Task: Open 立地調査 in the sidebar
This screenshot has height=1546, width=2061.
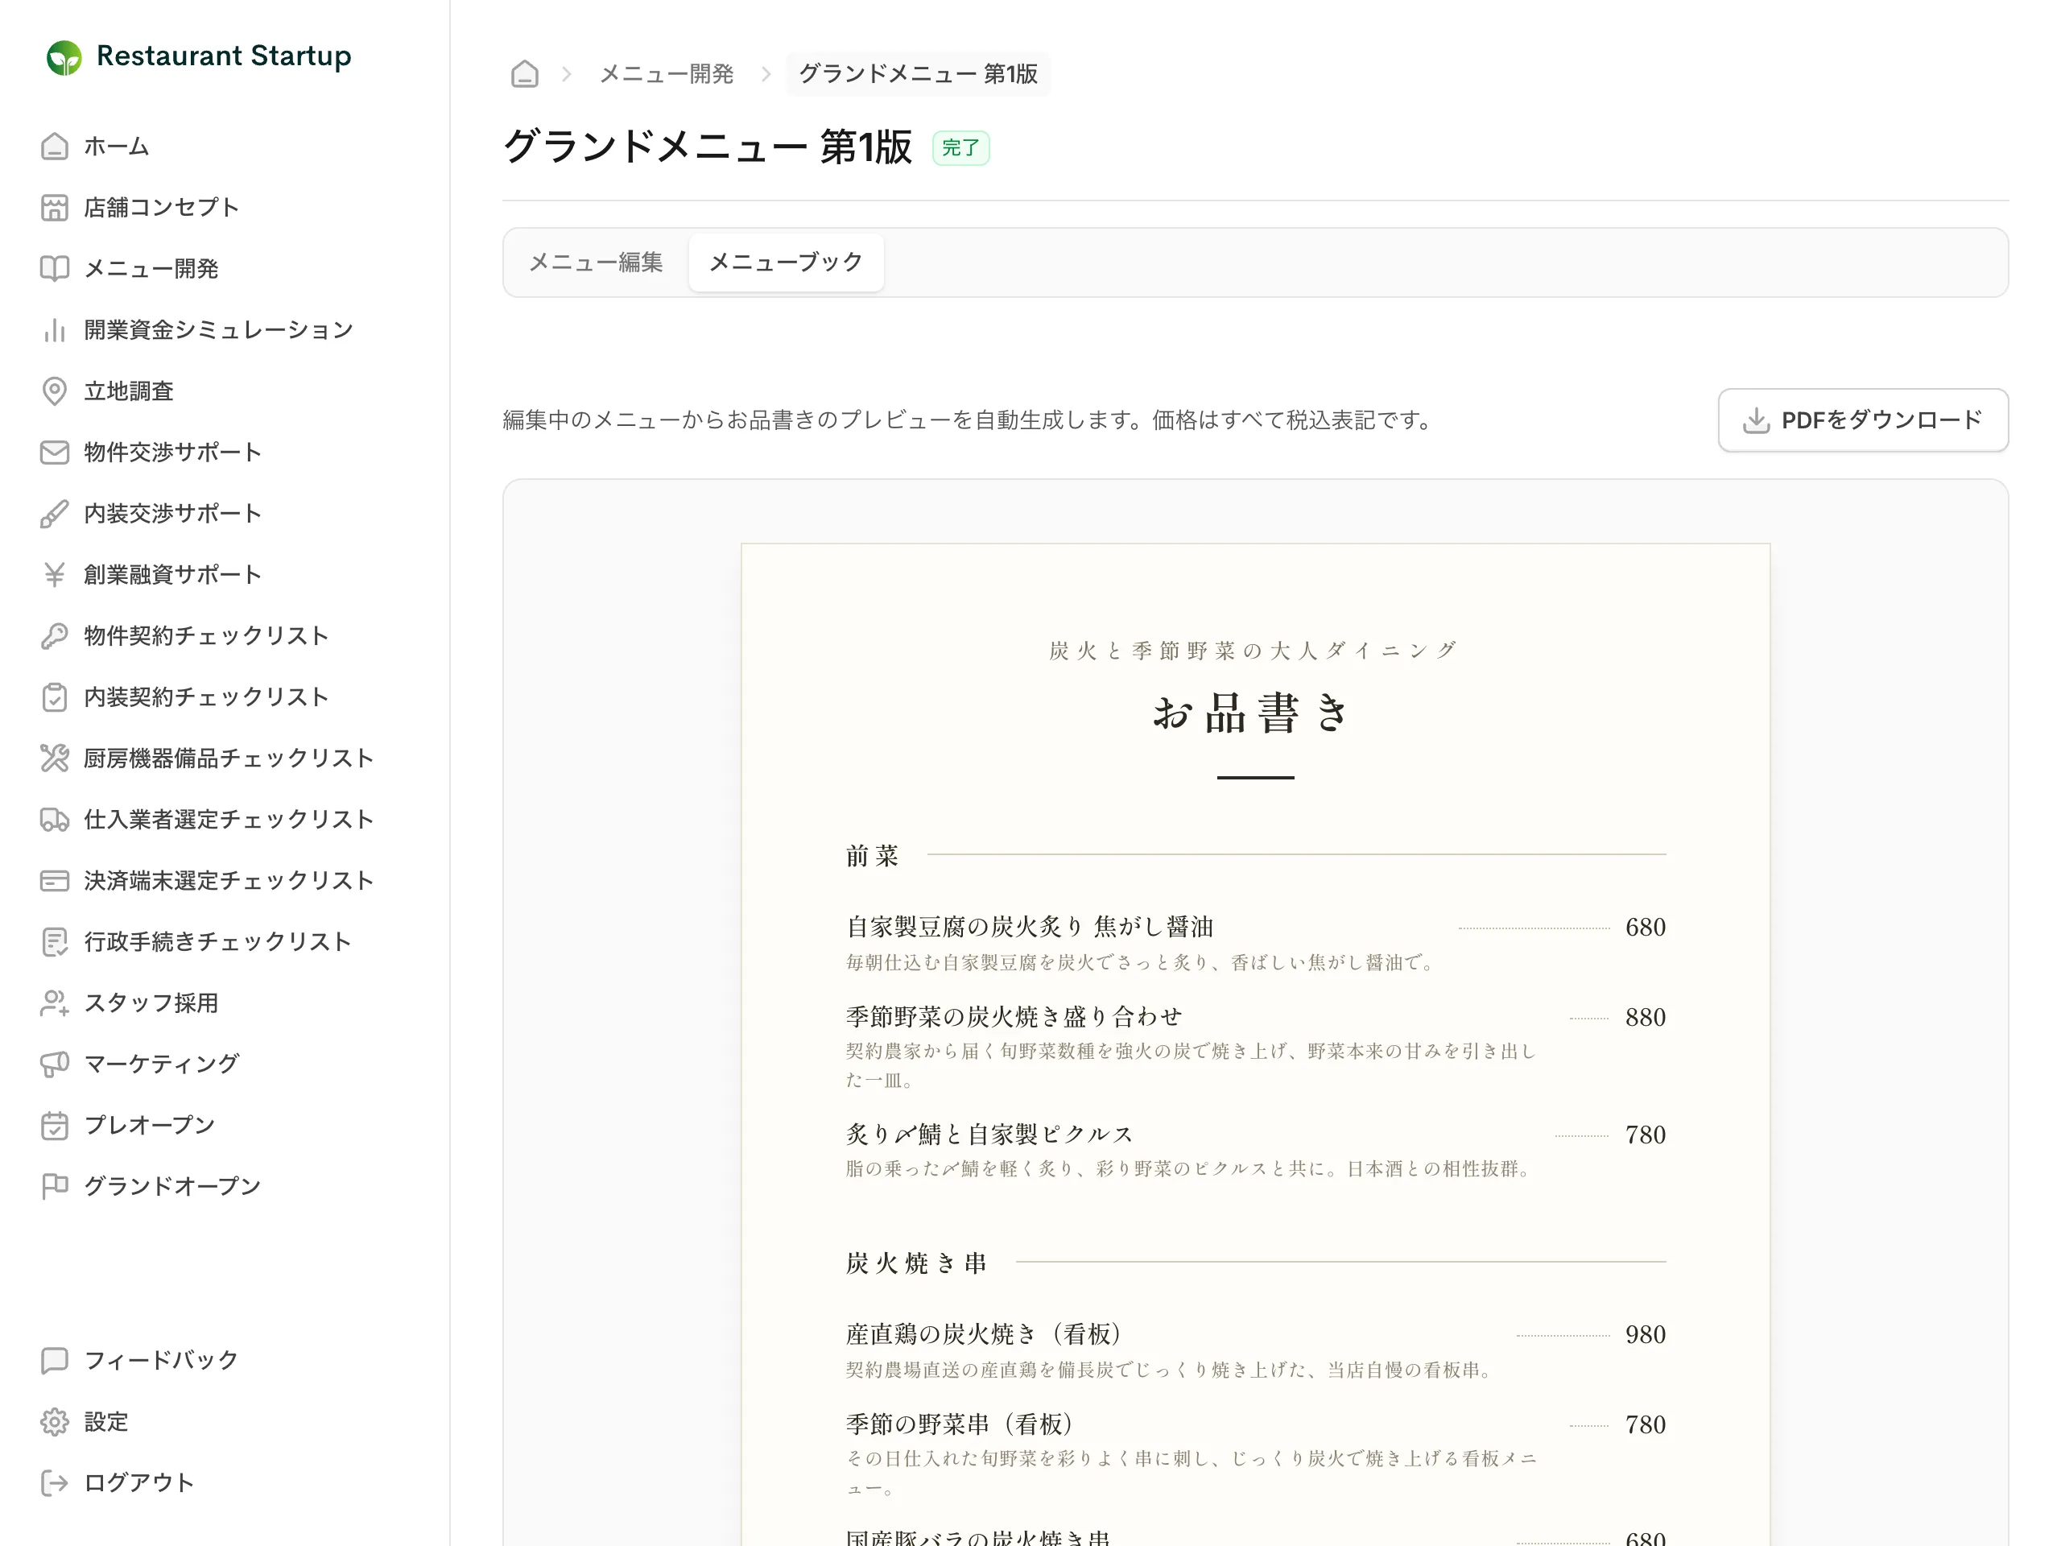Action: pyautogui.click(x=129, y=391)
